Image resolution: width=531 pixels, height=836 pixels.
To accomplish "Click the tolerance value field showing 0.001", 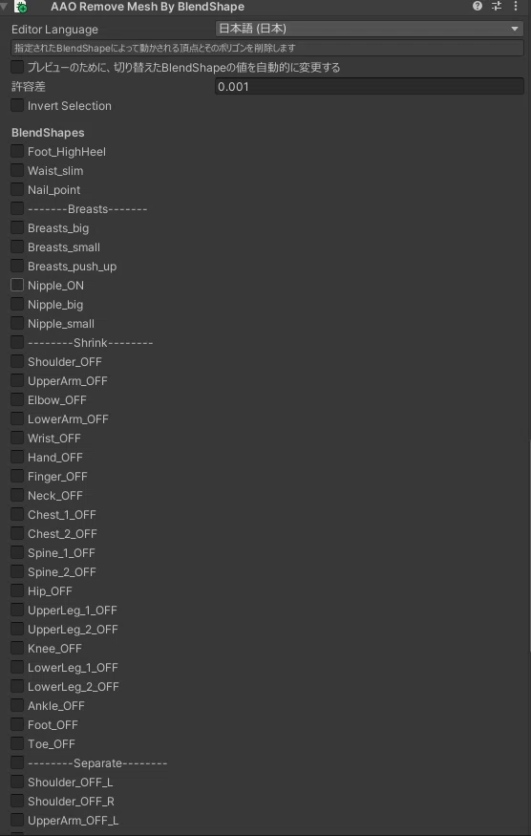I will tap(370, 86).
